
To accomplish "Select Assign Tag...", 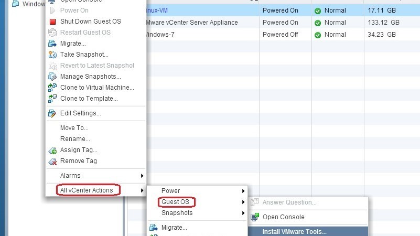I will point(79,150).
